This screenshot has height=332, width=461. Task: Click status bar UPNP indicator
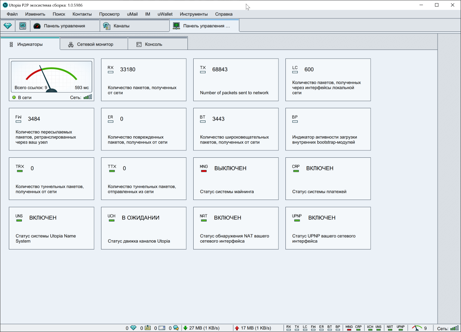tap(401, 328)
